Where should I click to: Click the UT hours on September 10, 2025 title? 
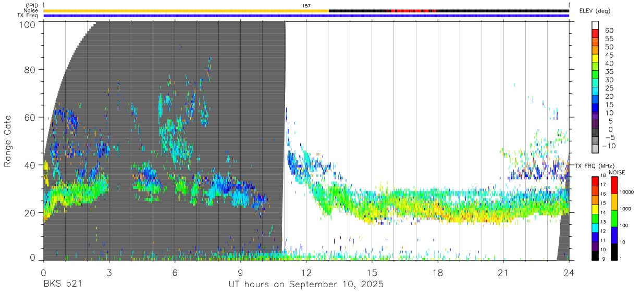(x=306, y=285)
